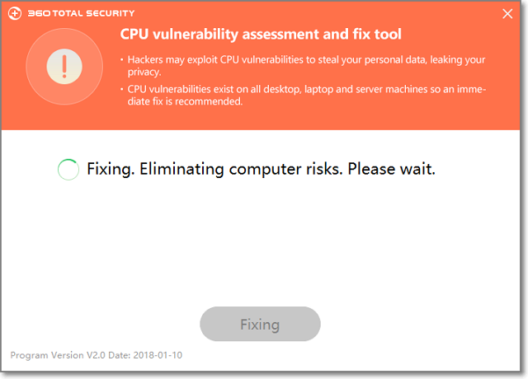Click the first bullet dot in the banner
The width and height of the screenshot is (528, 379).
121,61
